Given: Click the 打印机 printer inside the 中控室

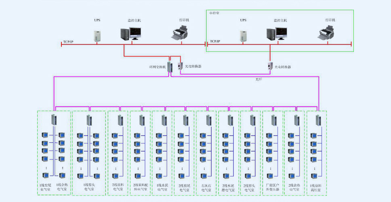Looking at the screenshot, I should tap(326, 33).
